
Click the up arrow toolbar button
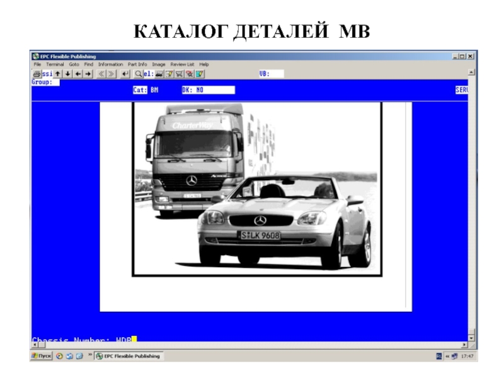(x=57, y=74)
